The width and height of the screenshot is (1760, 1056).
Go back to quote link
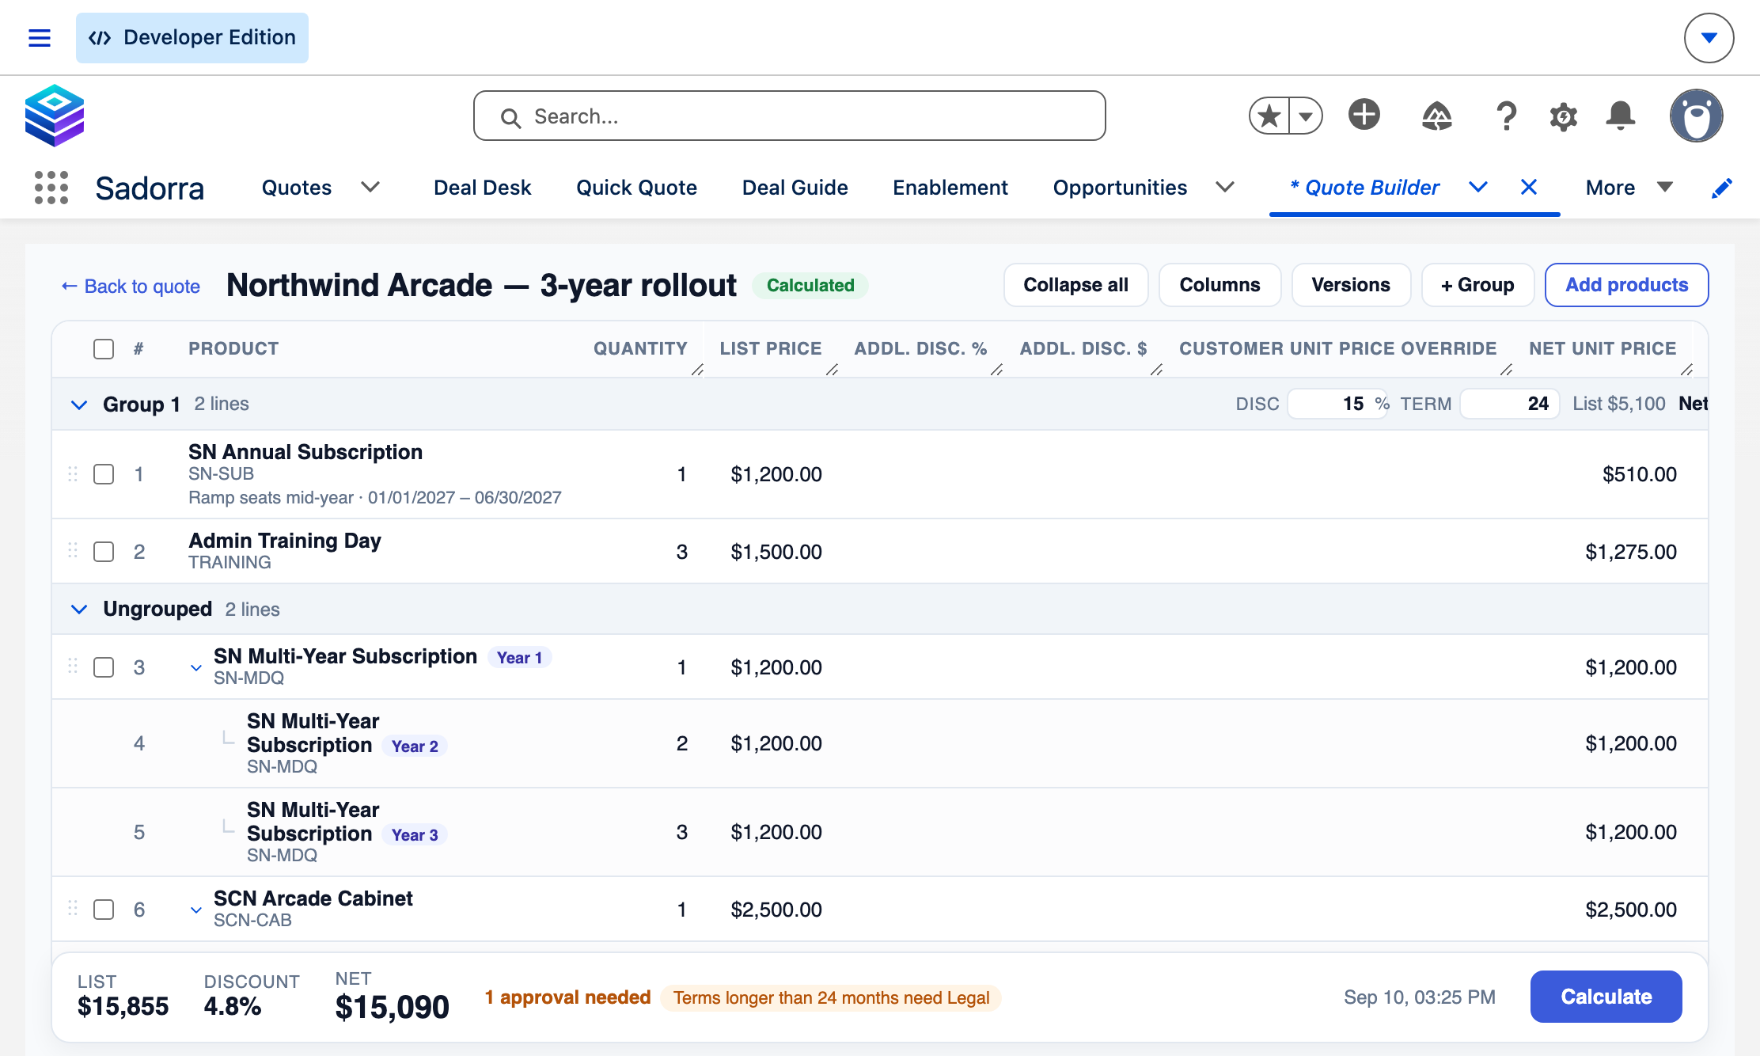click(x=131, y=287)
